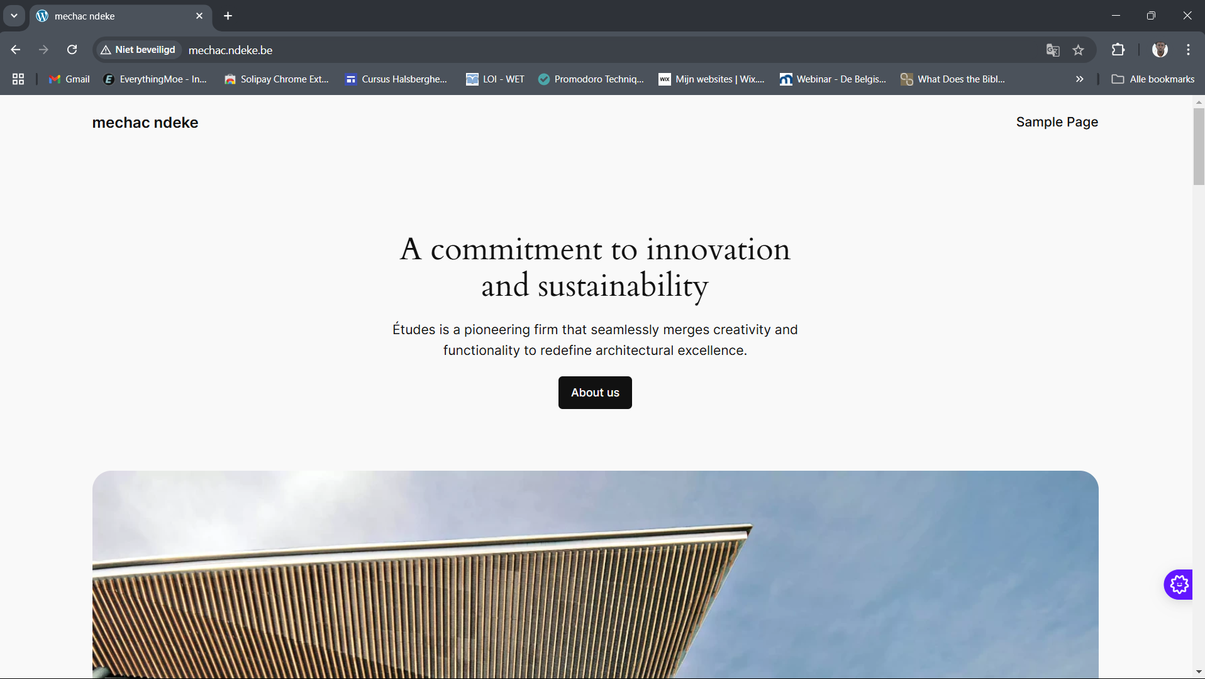Open the tab search dropdown arrow
The image size is (1205, 679).
[x=14, y=16]
